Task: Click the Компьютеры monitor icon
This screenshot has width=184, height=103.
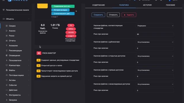Action: pyautogui.click(x=7, y=65)
